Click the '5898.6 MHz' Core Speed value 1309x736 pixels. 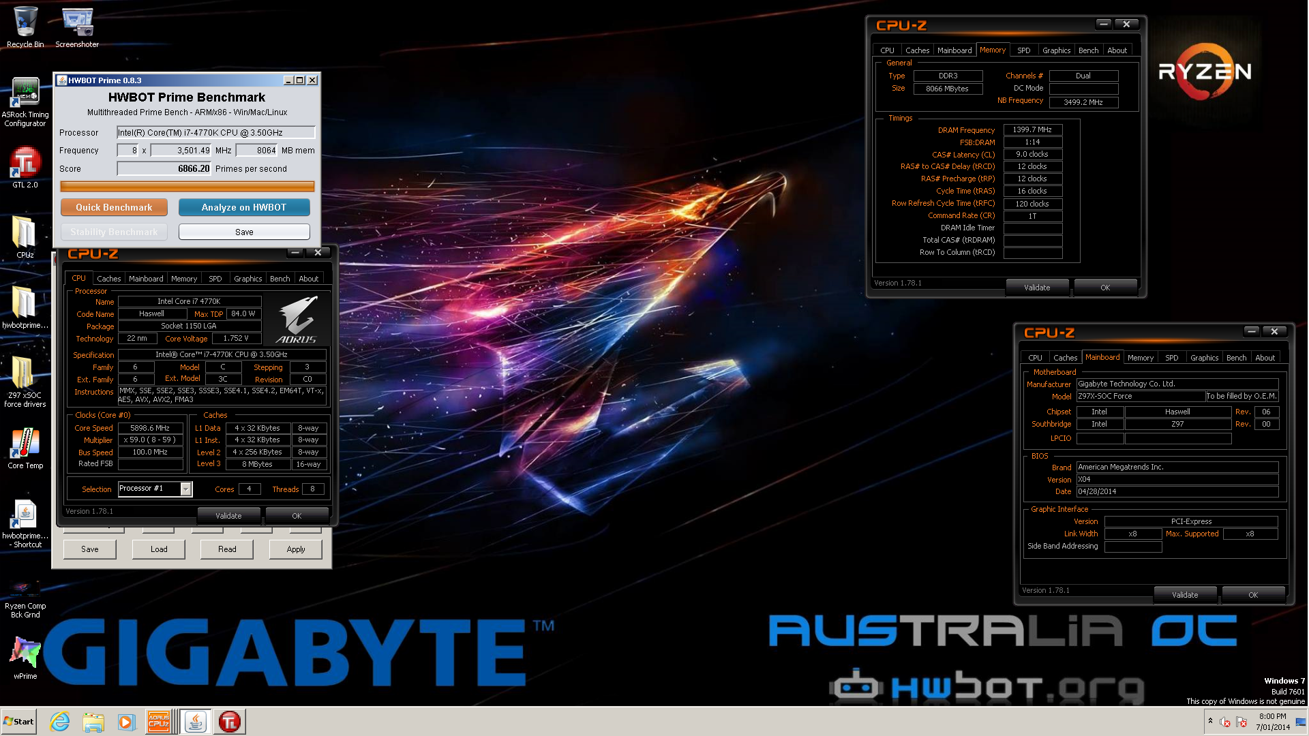150,428
